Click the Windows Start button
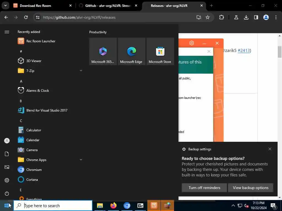Image resolution: width=282 pixels, height=211 pixels. [7, 206]
